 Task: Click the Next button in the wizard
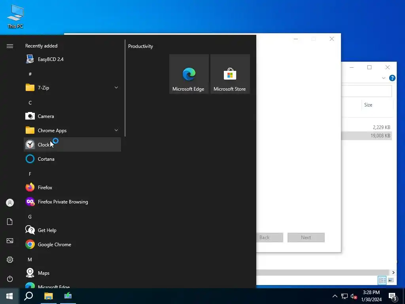tap(306, 237)
